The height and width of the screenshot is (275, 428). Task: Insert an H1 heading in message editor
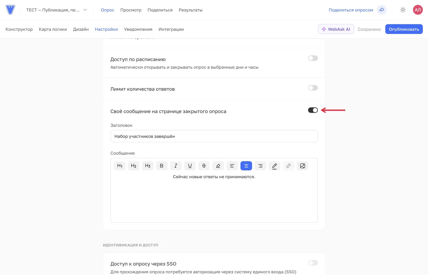click(x=120, y=166)
